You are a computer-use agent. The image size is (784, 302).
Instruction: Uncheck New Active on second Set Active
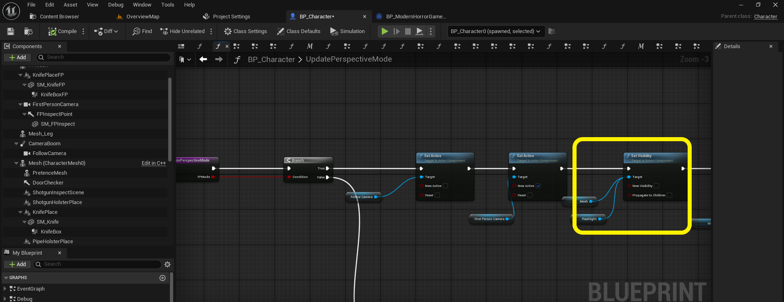coord(538,186)
